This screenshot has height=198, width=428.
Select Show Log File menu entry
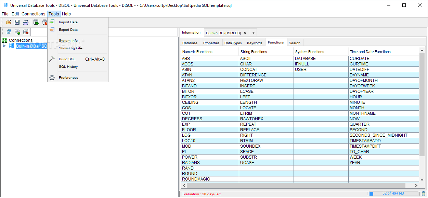[x=78, y=48]
